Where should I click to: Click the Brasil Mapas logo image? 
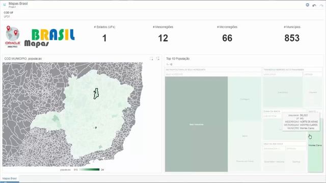(x=49, y=38)
